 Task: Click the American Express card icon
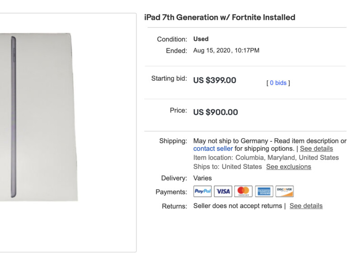(264, 191)
